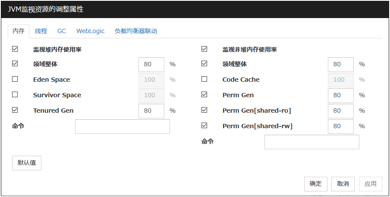Uncheck heap 领域整体 checkbox
The height and width of the screenshot is (197, 390).
[x=15, y=64]
